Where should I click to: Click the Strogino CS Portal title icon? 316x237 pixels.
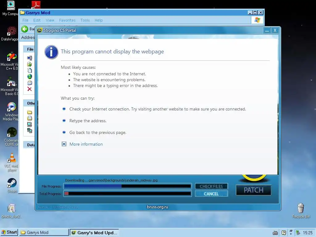(x=40, y=30)
